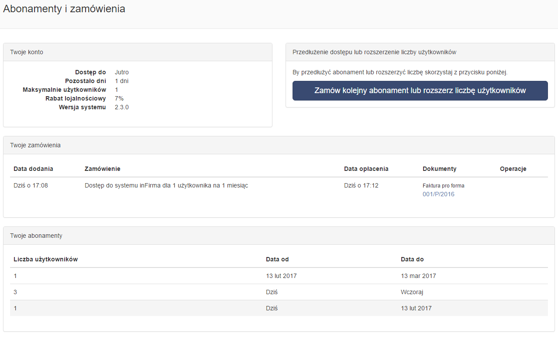Click the 'Pozostało dni' label

pos(86,81)
